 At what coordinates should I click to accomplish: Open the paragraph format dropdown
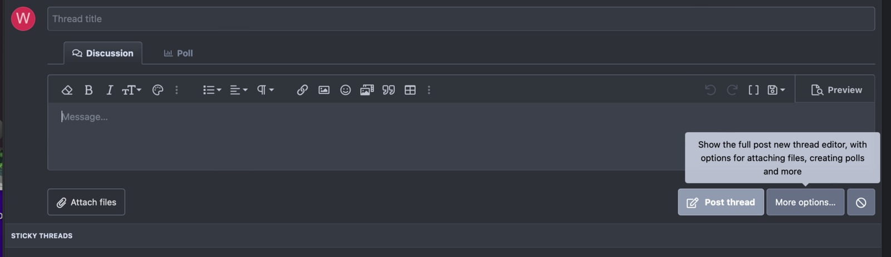point(265,90)
